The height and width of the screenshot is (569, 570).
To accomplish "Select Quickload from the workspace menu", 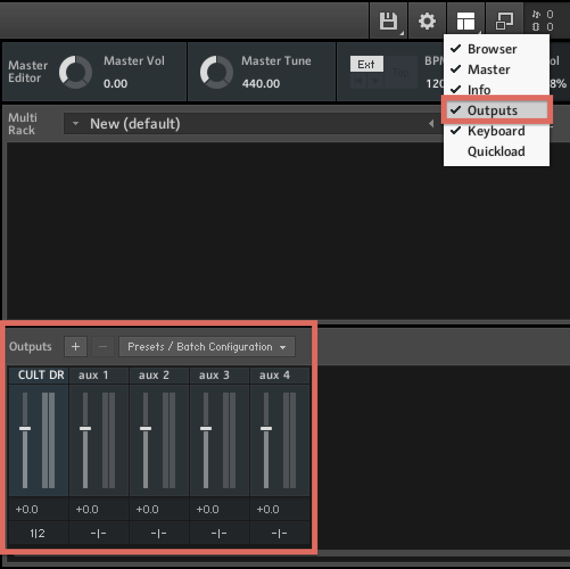I will (496, 151).
